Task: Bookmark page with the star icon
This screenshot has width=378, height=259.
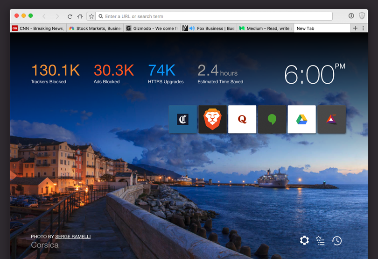Action: [x=91, y=16]
